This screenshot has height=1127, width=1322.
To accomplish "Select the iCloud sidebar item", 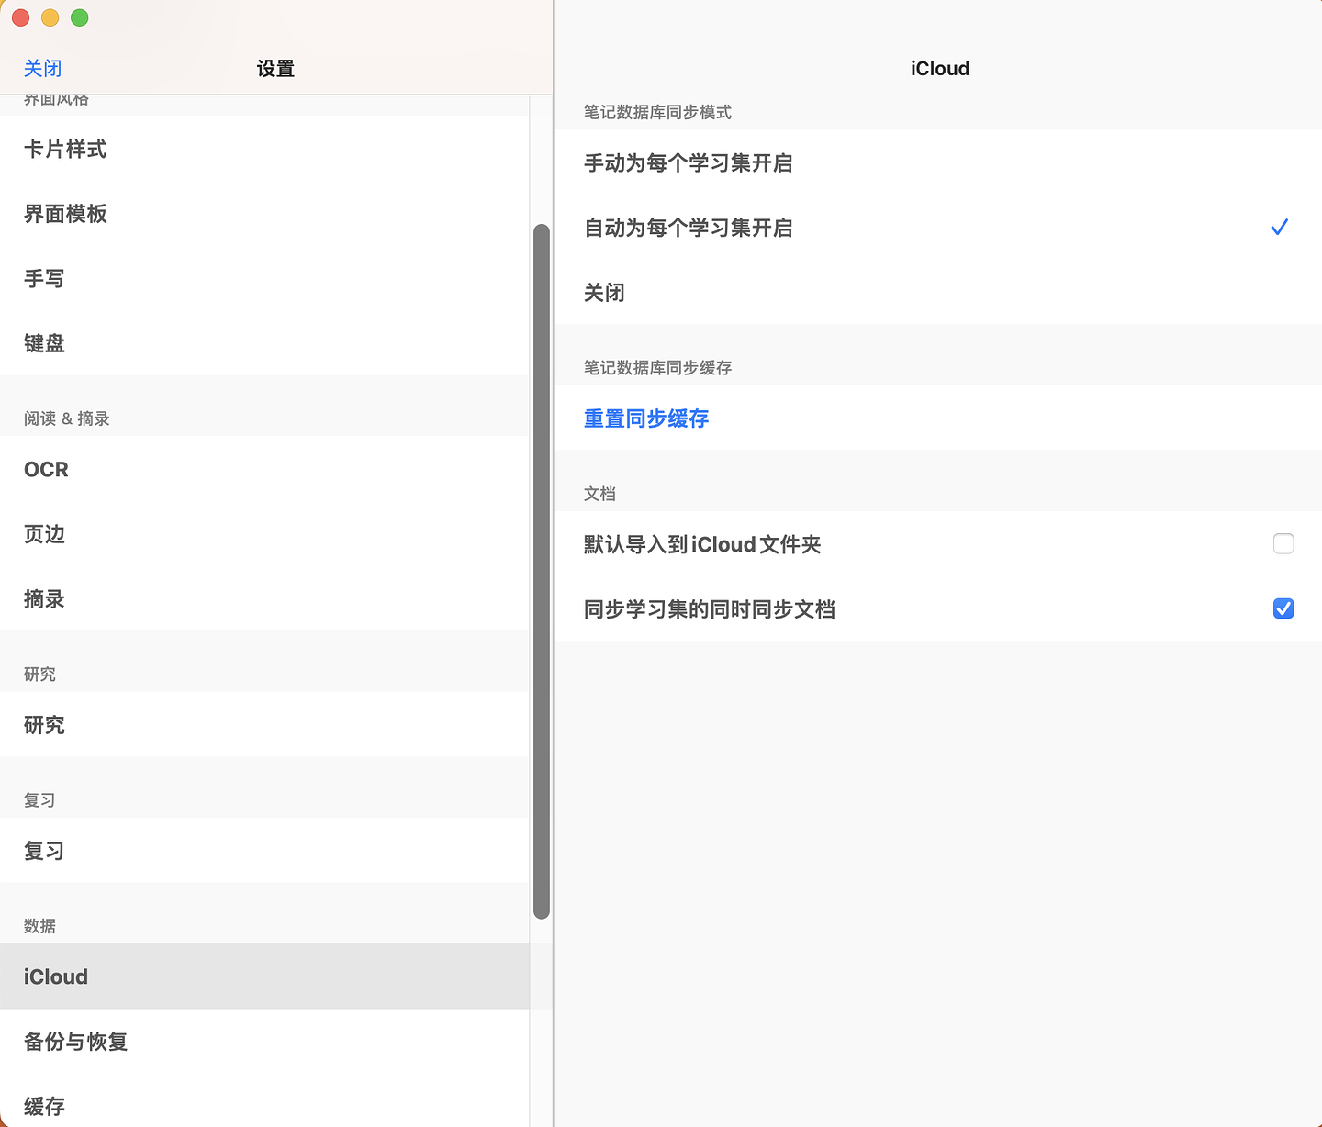I will [264, 976].
